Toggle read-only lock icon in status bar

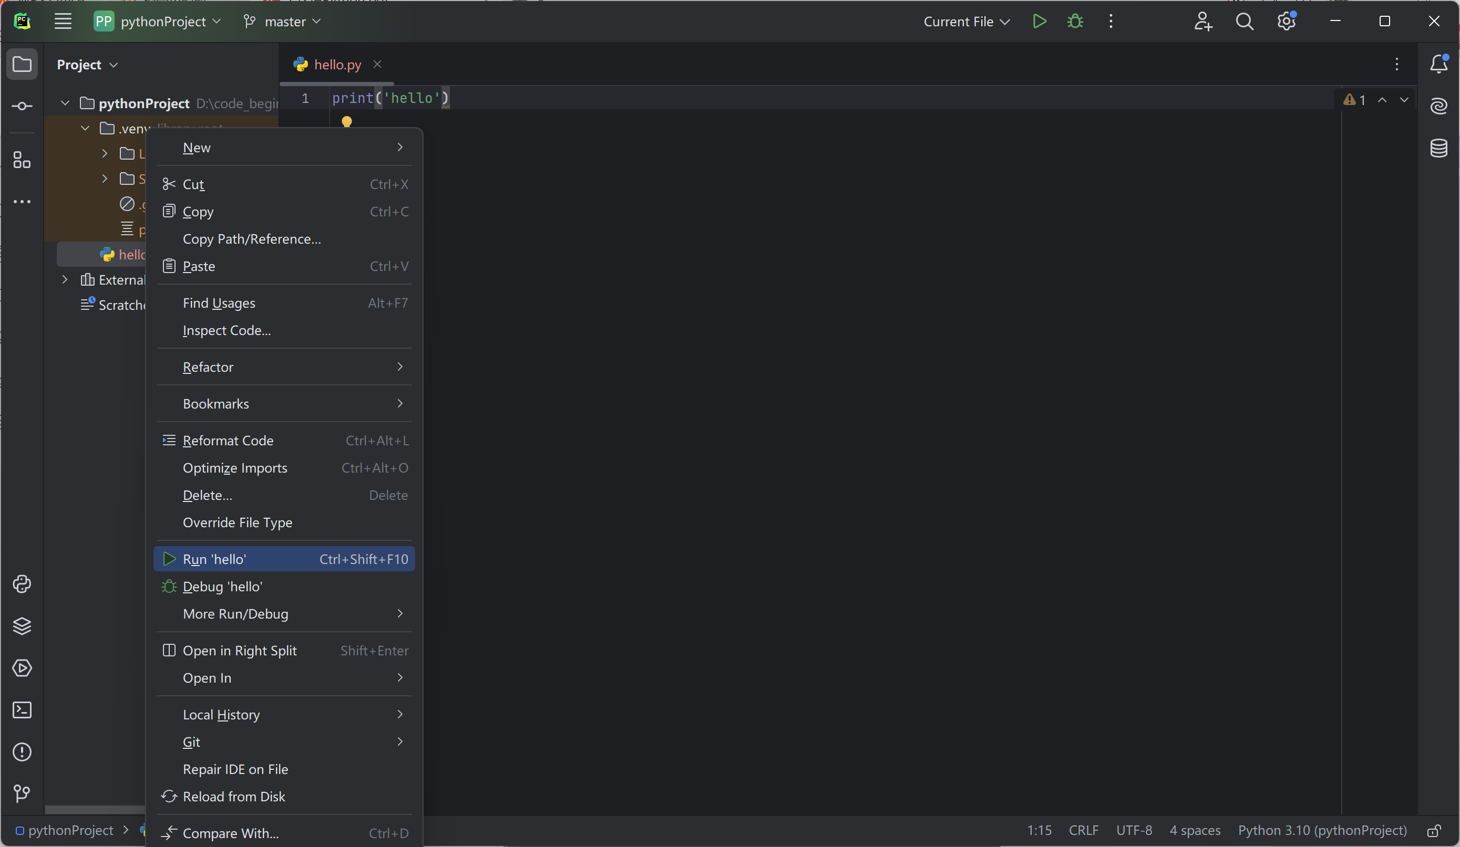[x=1433, y=831]
